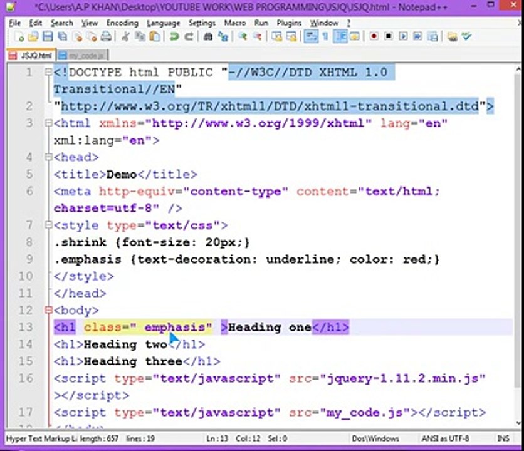
Task: Click the folder icon before spell-check
Action: coord(452,36)
